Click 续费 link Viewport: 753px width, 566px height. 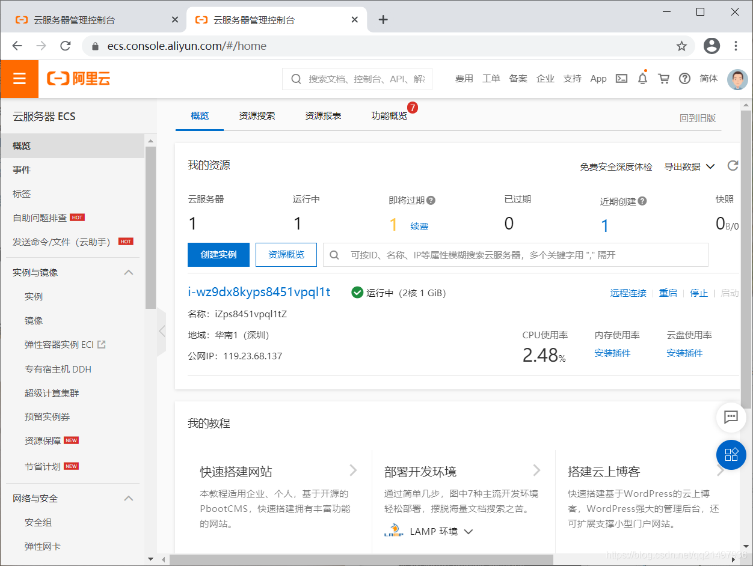[419, 227]
